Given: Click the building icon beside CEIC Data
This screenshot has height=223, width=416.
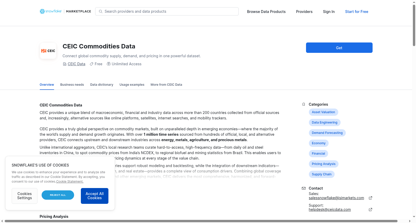Looking at the screenshot, I should (x=65, y=64).
